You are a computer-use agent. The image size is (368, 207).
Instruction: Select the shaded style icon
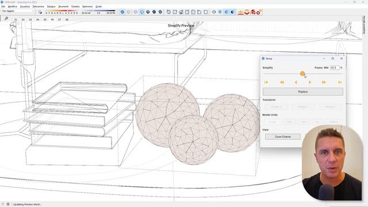[x=148, y=11]
